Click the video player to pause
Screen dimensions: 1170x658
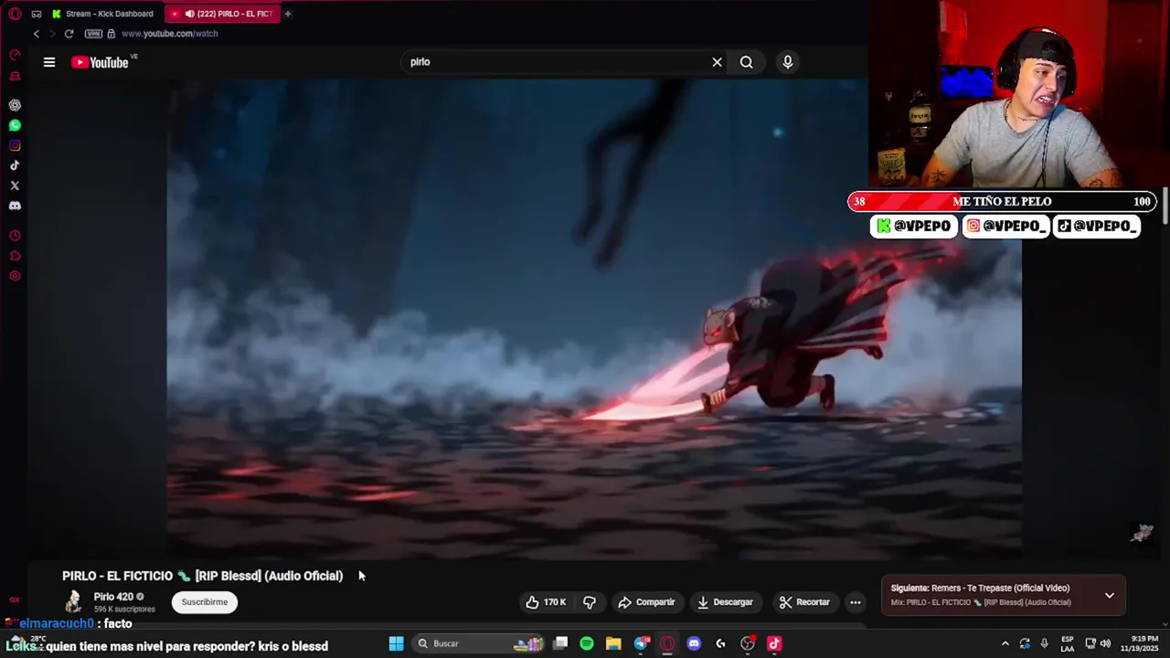(594, 318)
